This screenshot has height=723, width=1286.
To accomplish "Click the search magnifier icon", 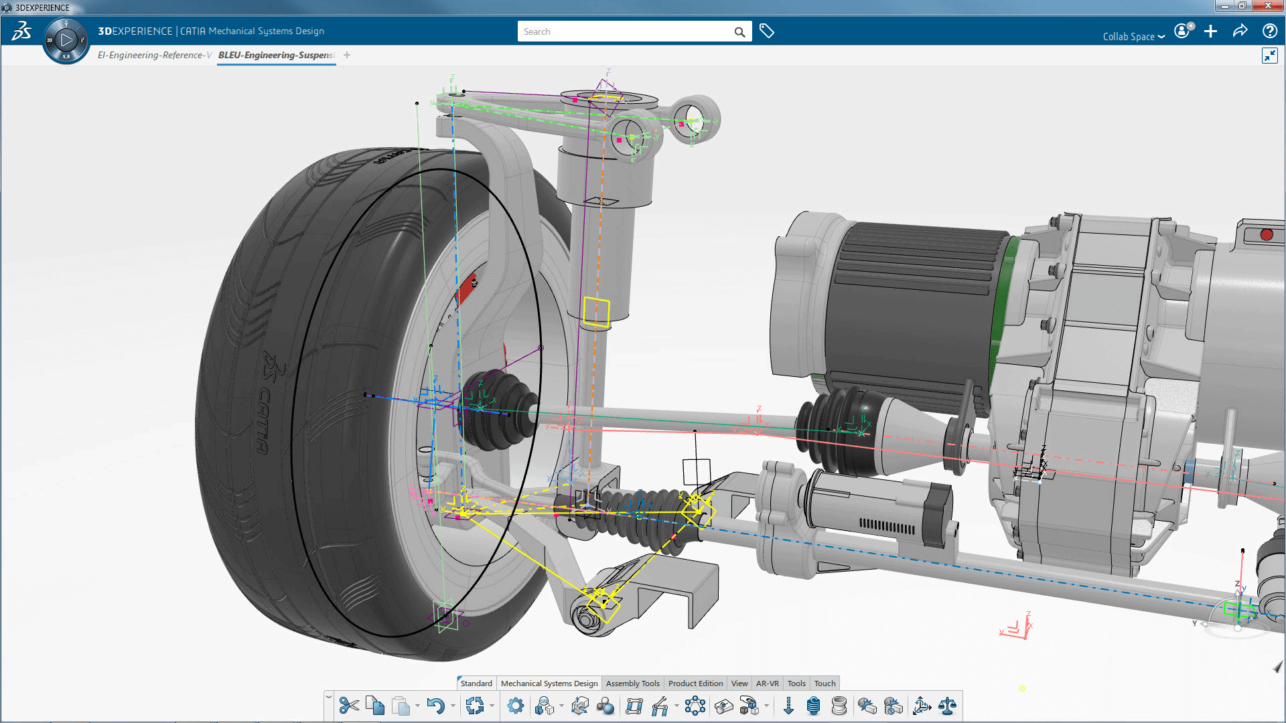I will [739, 31].
